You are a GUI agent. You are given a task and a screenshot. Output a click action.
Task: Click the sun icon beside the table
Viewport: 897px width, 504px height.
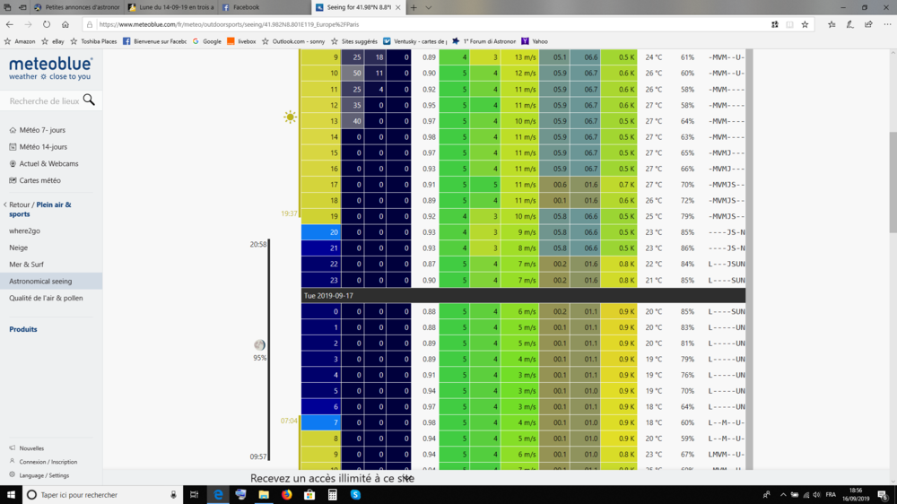tap(290, 117)
